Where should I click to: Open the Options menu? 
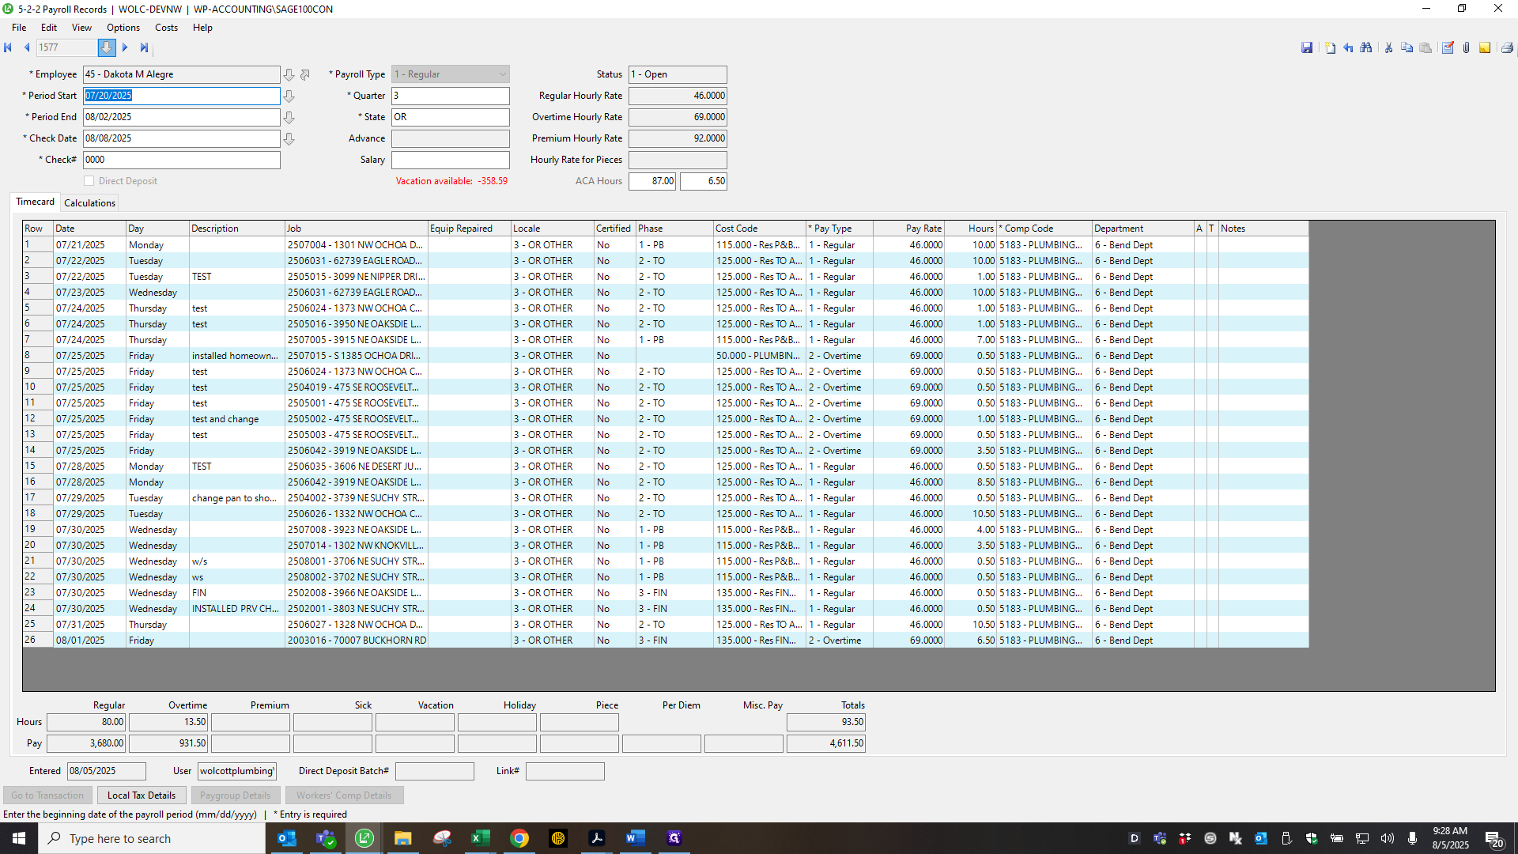[x=123, y=28]
